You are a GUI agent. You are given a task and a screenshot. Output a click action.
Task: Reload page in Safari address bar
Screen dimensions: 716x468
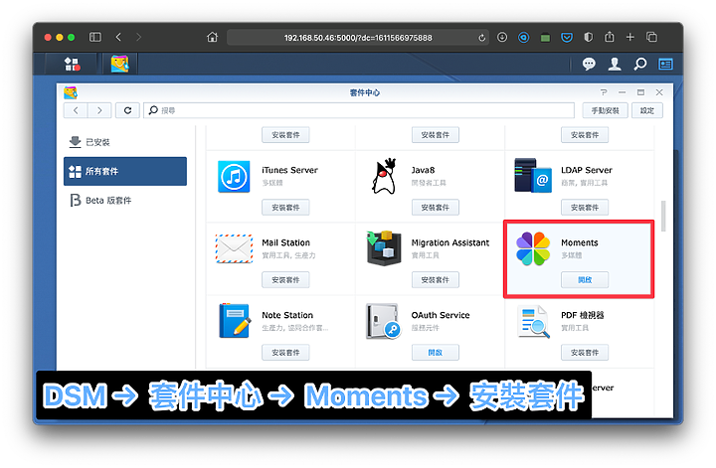(x=481, y=38)
